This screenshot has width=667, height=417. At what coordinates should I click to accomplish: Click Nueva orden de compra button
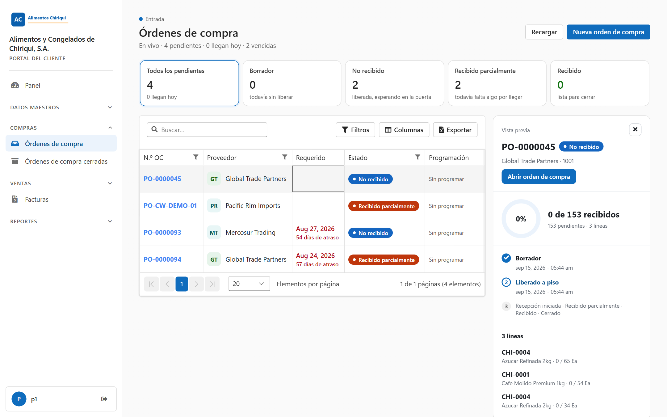tap(608, 32)
